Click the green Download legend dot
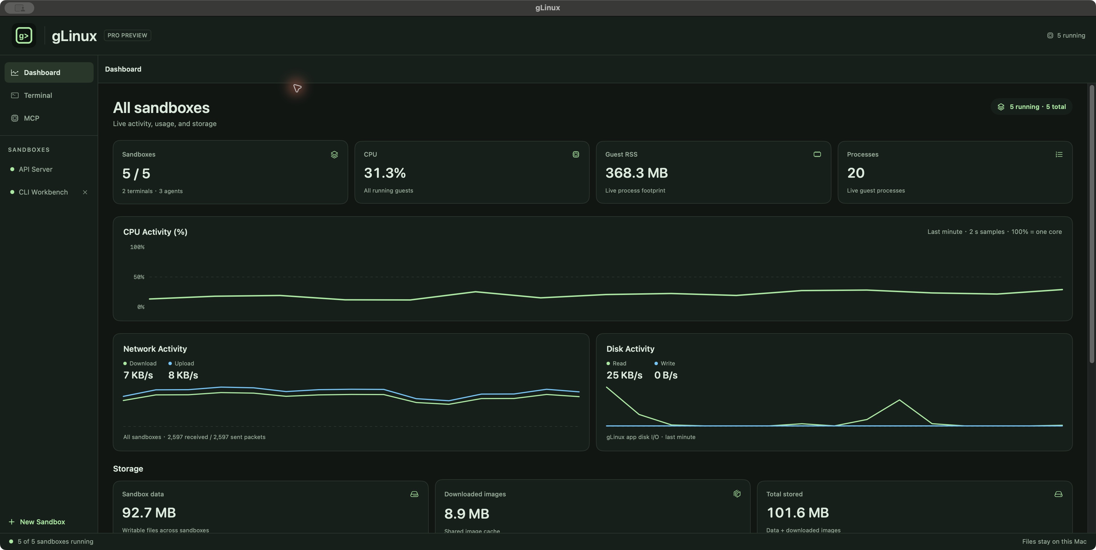 coord(125,363)
